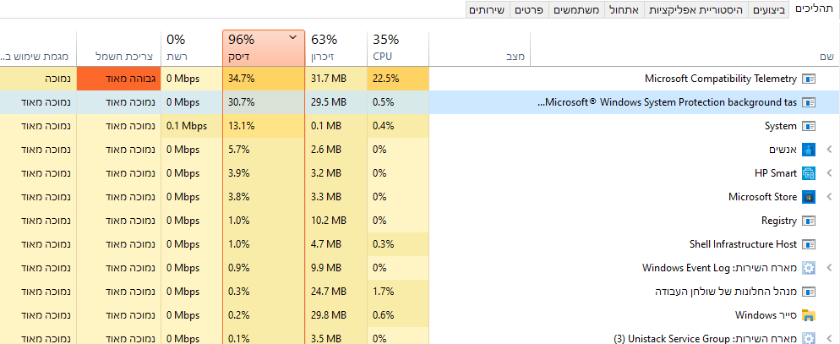Viewport: 840px width, 344px height.
Task: Click the 5.7% disk usage cell
Action: tap(264, 150)
